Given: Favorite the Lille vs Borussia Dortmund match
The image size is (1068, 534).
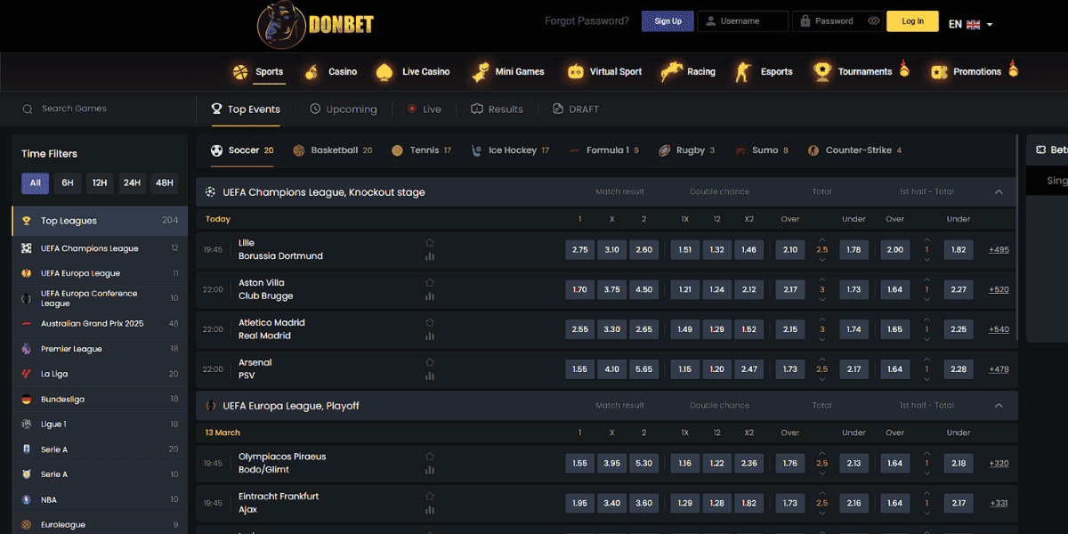Looking at the screenshot, I should (430, 241).
